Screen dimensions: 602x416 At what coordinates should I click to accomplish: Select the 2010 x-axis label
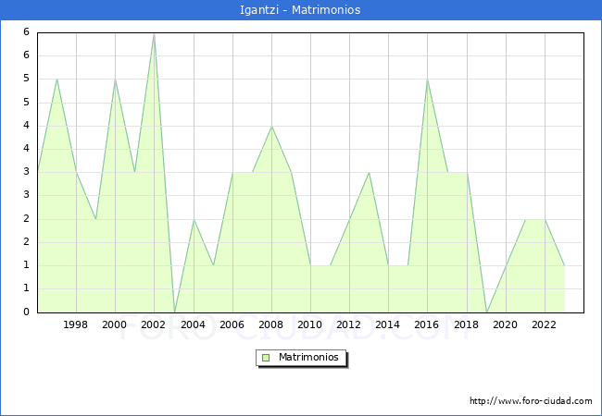pos(310,324)
